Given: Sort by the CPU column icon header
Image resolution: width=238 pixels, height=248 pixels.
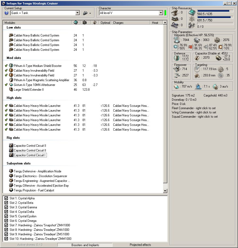Looking at the screenshot, I should (x=76, y=23).
